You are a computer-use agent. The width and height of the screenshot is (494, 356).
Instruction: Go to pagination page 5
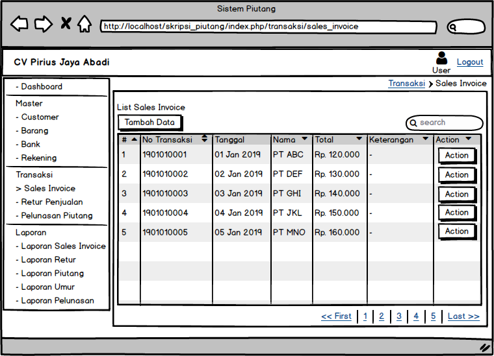pos(433,316)
